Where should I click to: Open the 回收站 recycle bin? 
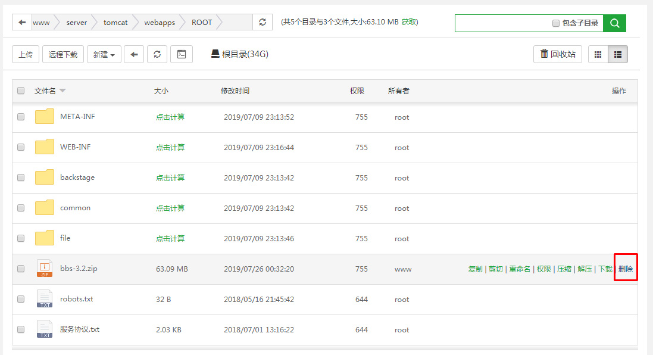tap(557, 54)
